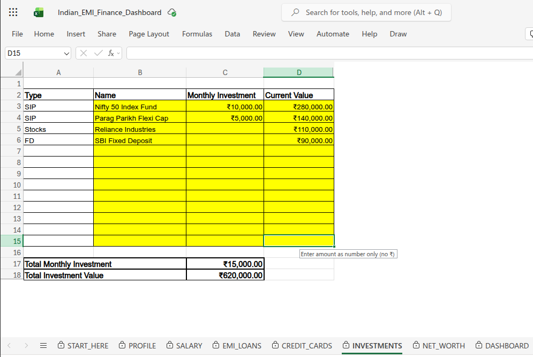
Task: Select all cells corner triangle
Action: pos(18,72)
